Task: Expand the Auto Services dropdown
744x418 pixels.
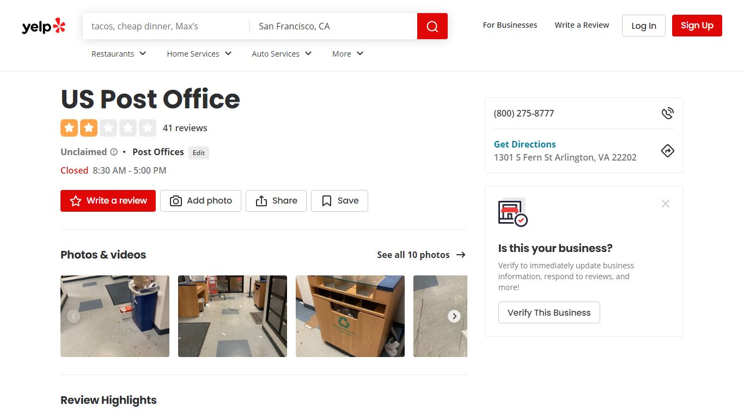Action: point(282,54)
